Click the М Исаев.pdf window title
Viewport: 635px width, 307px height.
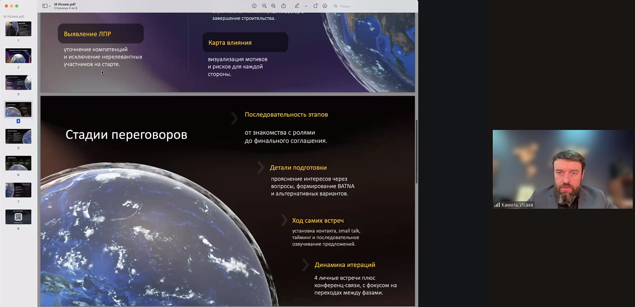65,4
